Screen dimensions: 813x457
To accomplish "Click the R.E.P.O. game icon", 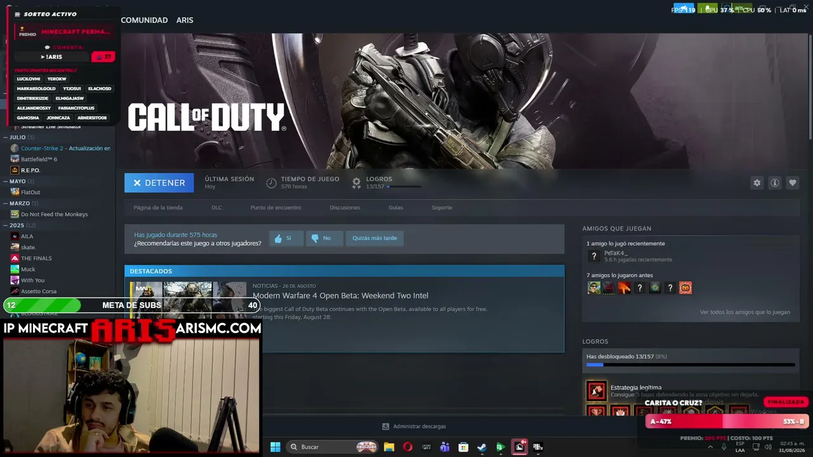I will click(x=15, y=170).
